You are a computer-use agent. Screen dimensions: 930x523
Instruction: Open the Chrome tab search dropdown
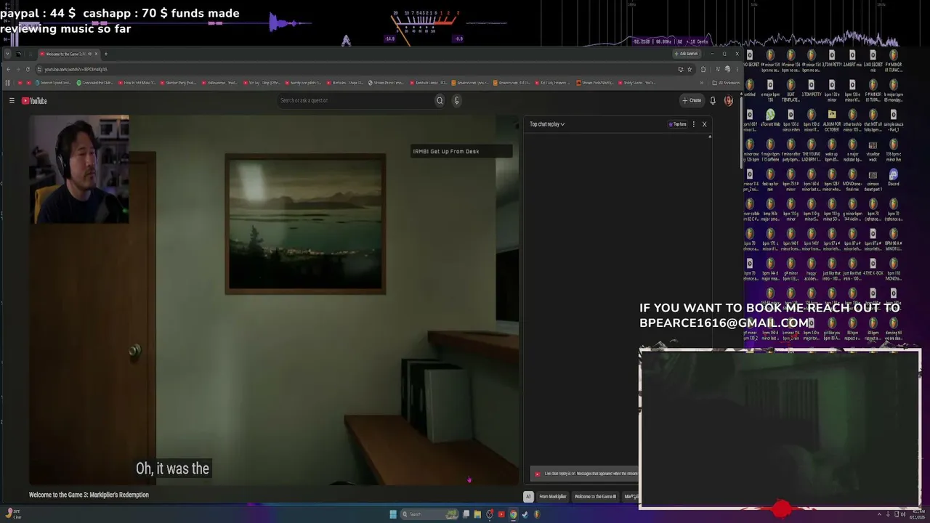click(7, 54)
